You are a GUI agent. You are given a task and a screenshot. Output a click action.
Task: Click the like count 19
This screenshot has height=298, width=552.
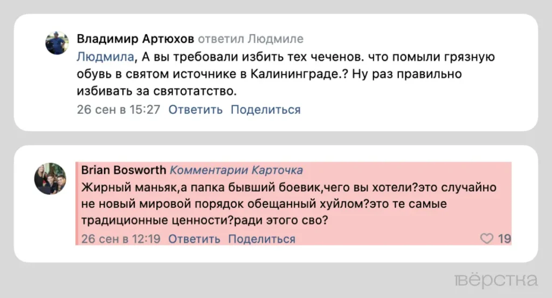pos(504,239)
